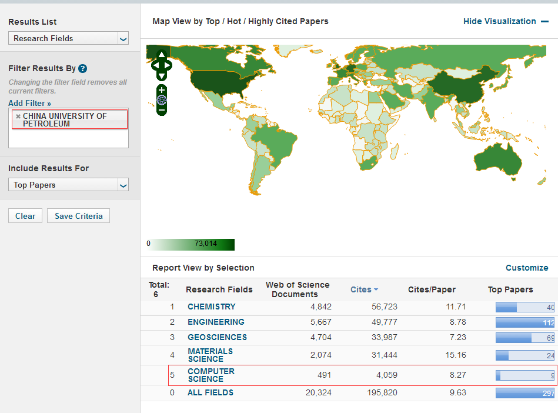
Task: Zoom in on the map
Action: (162, 90)
